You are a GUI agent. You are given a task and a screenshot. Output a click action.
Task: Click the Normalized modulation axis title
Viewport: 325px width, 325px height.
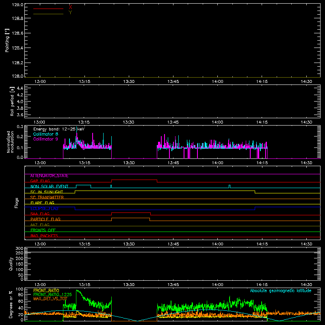pos(10,142)
